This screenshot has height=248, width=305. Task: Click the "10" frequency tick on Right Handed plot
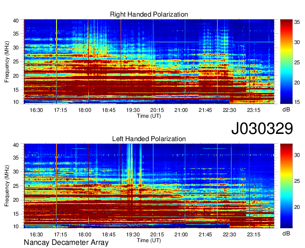16,102
